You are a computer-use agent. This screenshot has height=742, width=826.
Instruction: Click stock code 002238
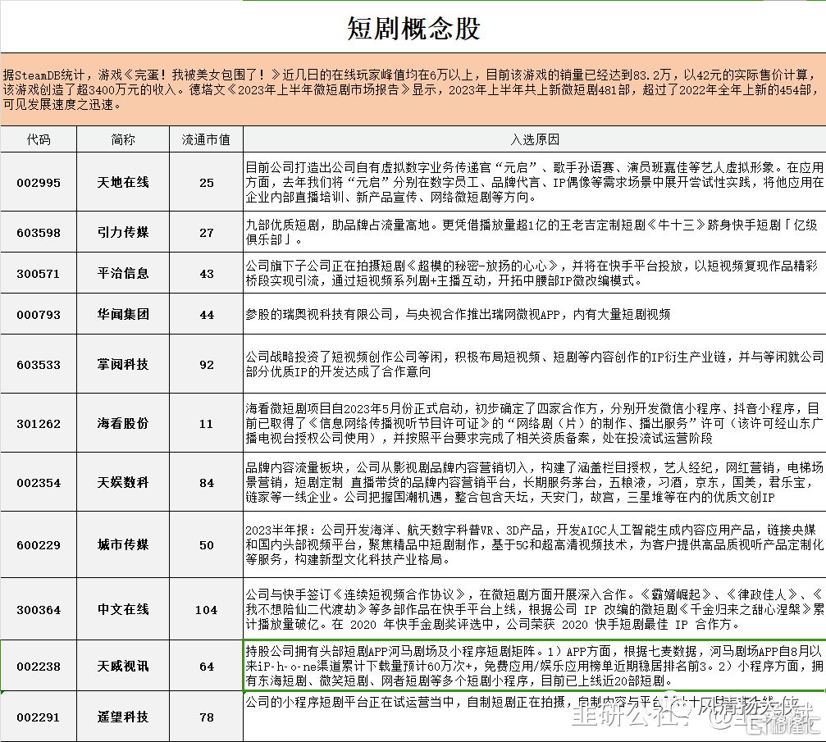tap(39, 667)
